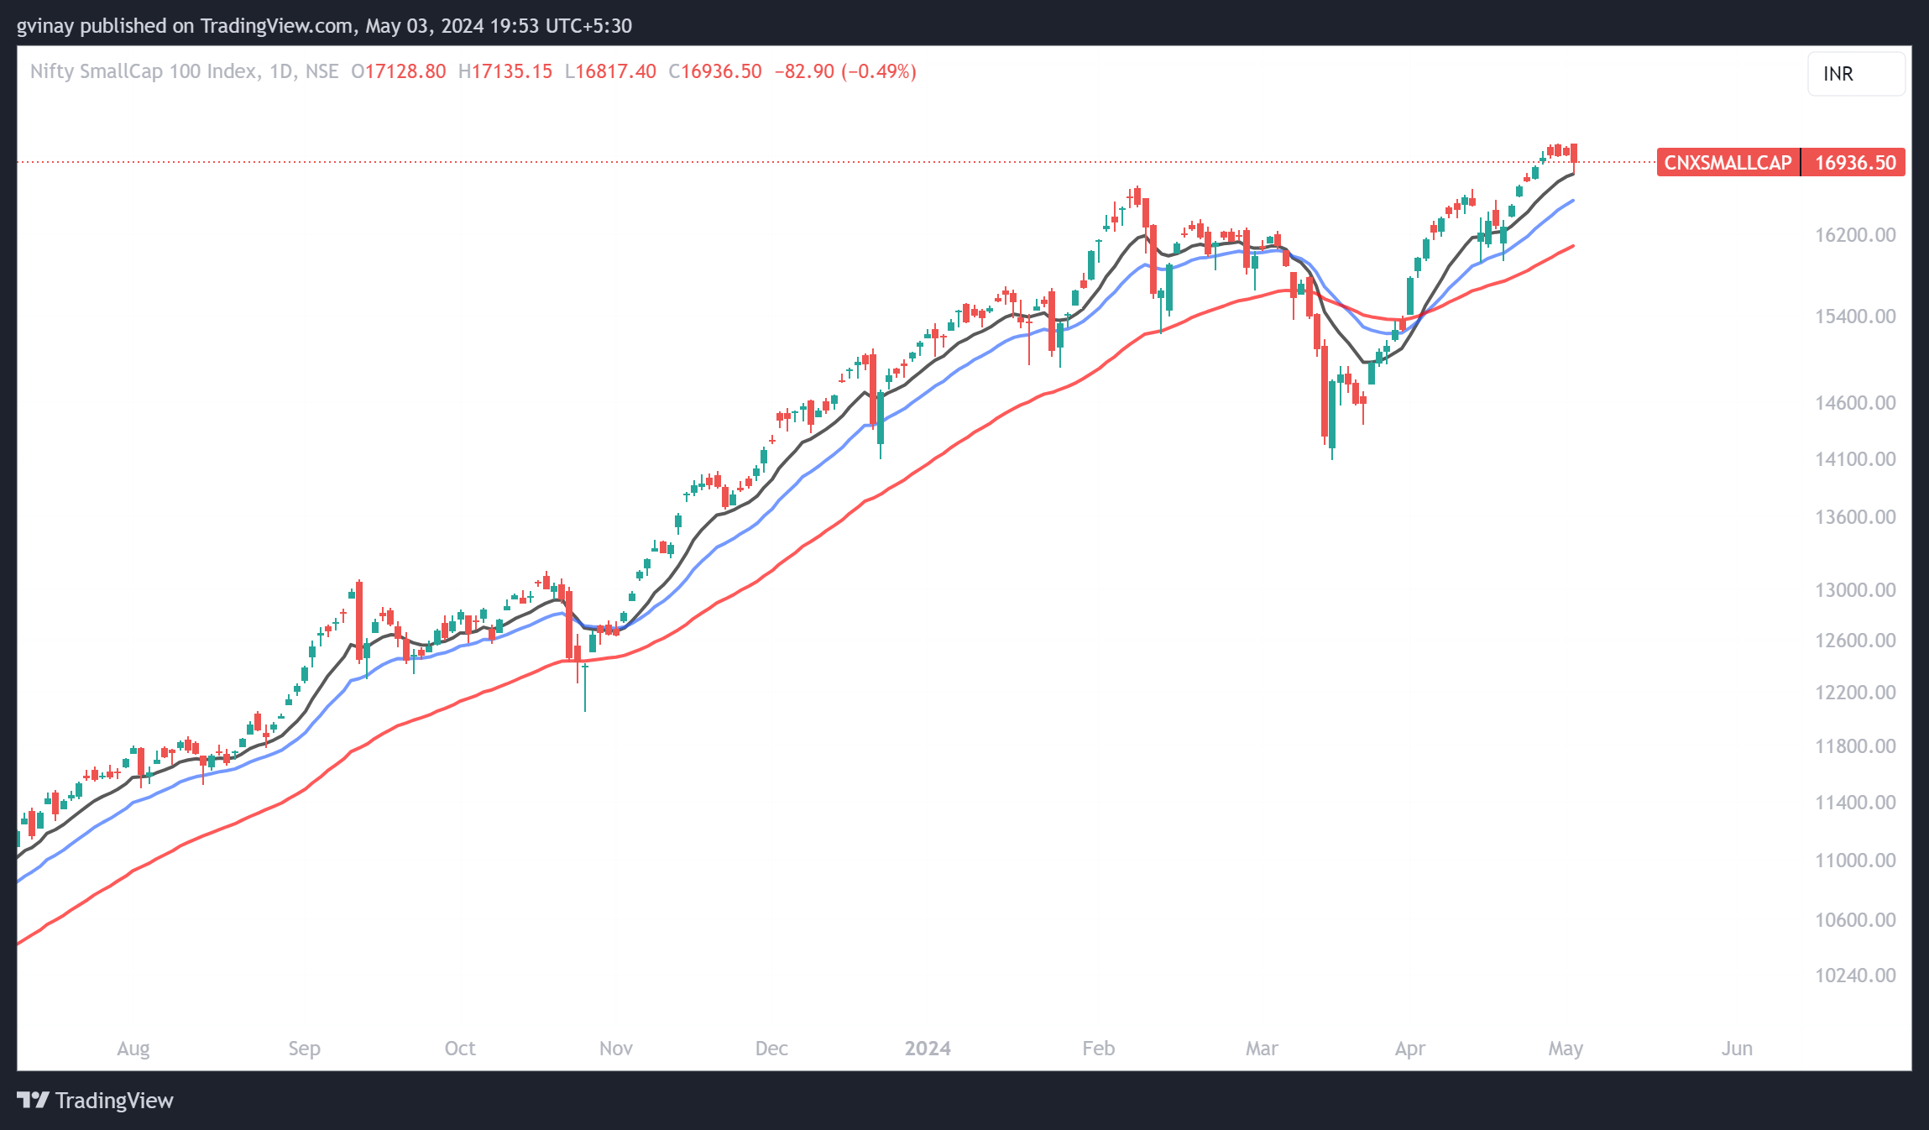This screenshot has height=1130, width=1929.
Task: Click the open value O17128.80 in legend
Action: pos(399,71)
